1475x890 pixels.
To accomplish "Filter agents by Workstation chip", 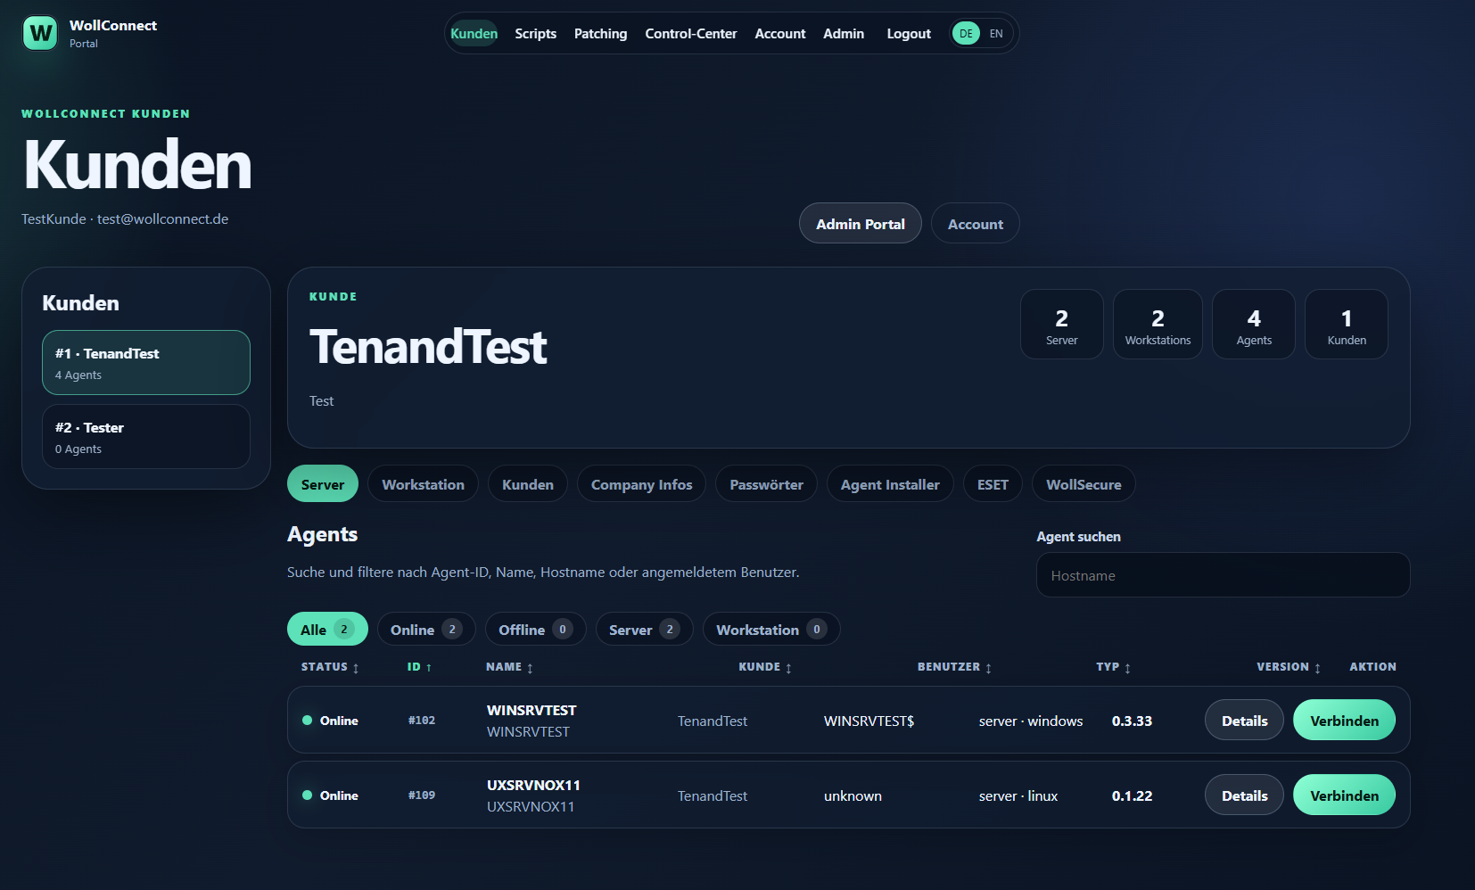I will (x=771, y=630).
